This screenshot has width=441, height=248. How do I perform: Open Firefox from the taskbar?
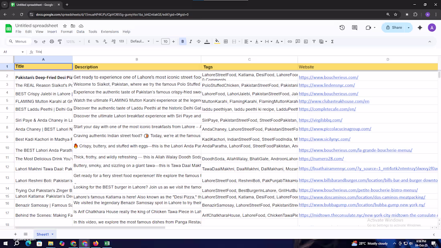pos(96,244)
